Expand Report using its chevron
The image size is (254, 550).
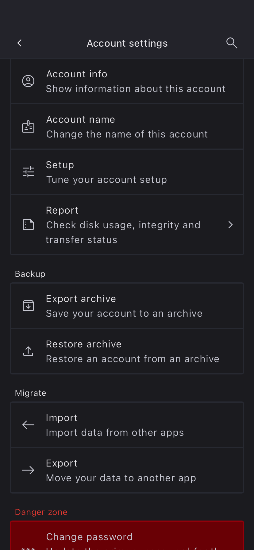coord(231,225)
